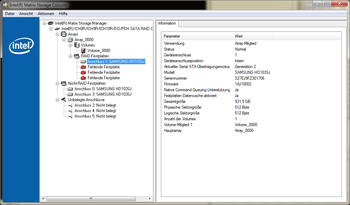This screenshot has width=350, height=205.
Task: Click the RAID-Festplatten icon
Action: (x=77, y=56)
